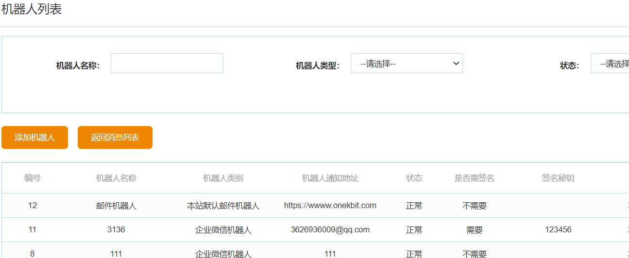Click the 机器人列表 page title
Image resolution: width=629 pixels, height=258 pixels.
coord(32,9)
